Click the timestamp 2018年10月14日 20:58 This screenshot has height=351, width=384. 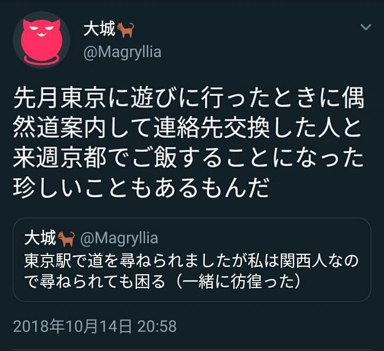point(95,326)
